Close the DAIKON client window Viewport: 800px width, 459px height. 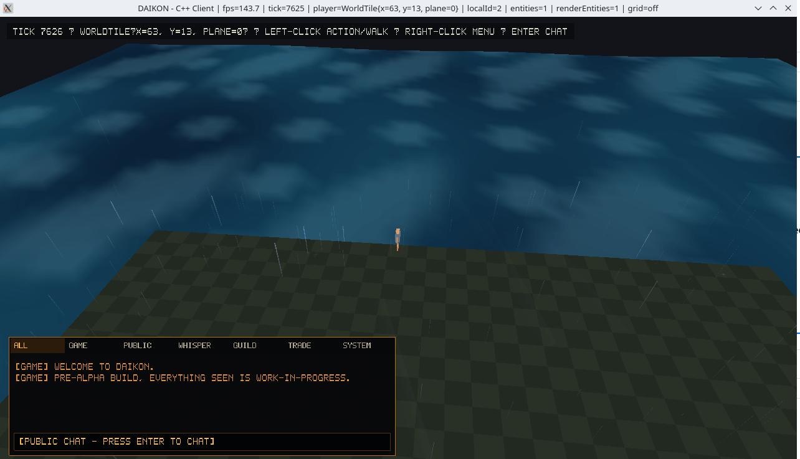click(788, 8)
